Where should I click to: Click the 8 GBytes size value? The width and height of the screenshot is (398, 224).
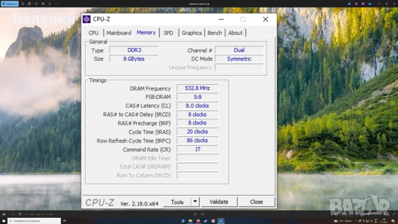pyautogui.click(x=134, y=59)
